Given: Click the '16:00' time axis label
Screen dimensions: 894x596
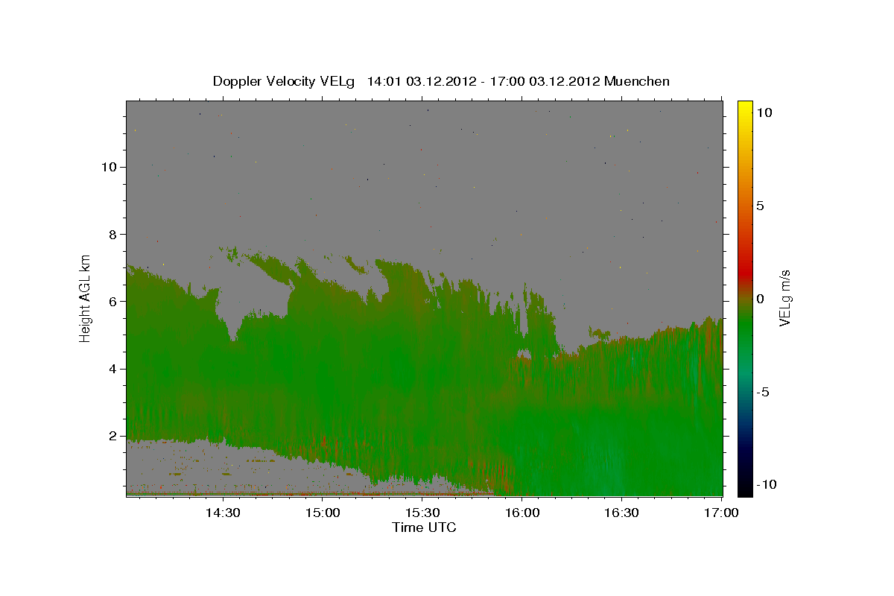Looking at the screenshot, I should 522,513.
